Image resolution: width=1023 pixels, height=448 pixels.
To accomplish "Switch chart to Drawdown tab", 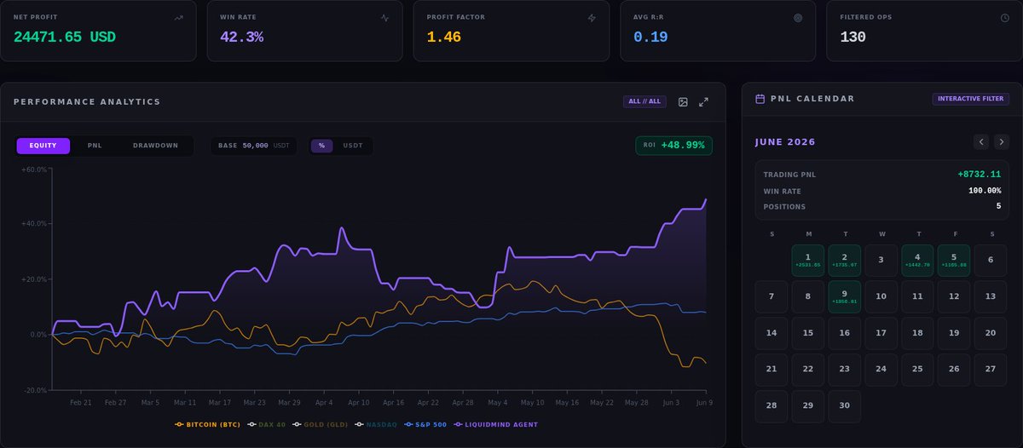I will 155,146.
